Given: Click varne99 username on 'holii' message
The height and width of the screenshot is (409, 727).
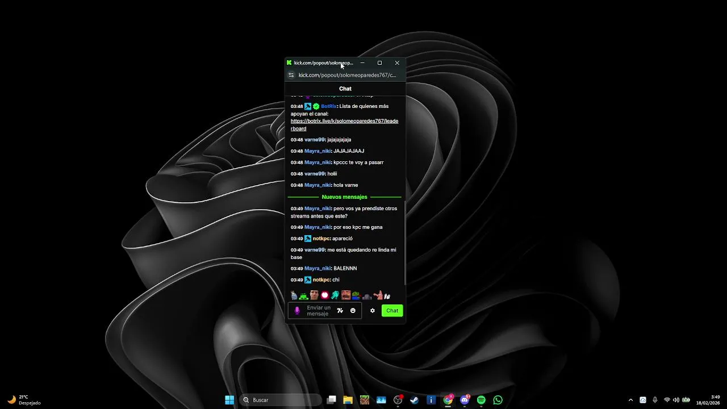Looking at the screenshot, I should click(x=315, y=174).
